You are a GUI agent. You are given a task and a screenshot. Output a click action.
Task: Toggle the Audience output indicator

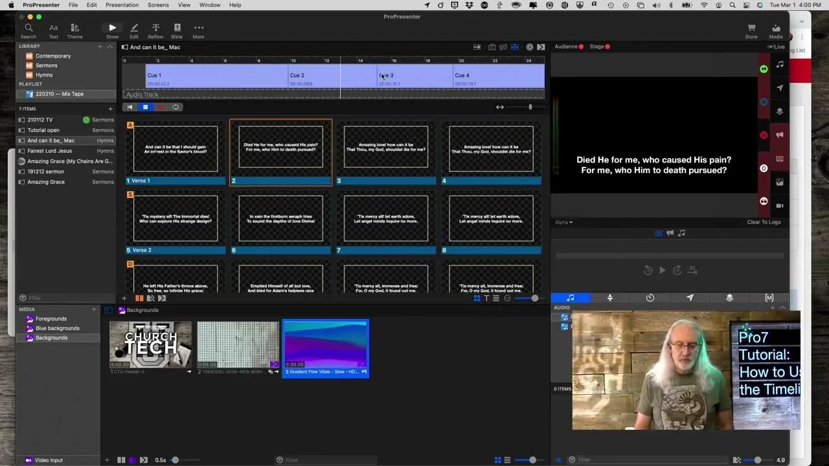click(x=582, y=46)
